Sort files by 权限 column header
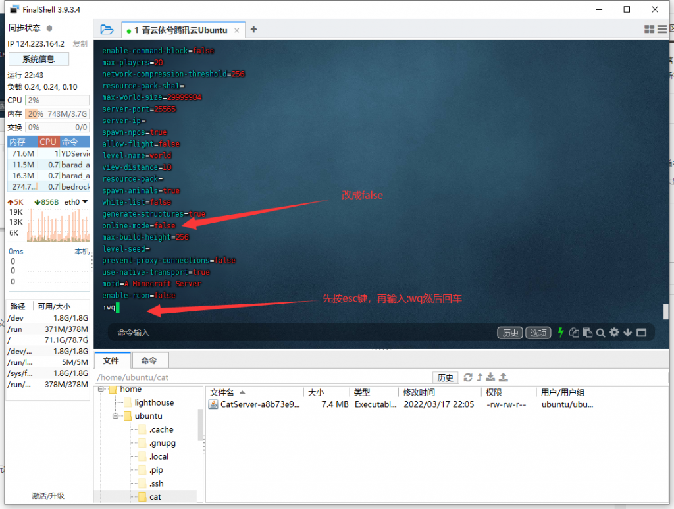 pyautogui.click(x=509, y=392)
